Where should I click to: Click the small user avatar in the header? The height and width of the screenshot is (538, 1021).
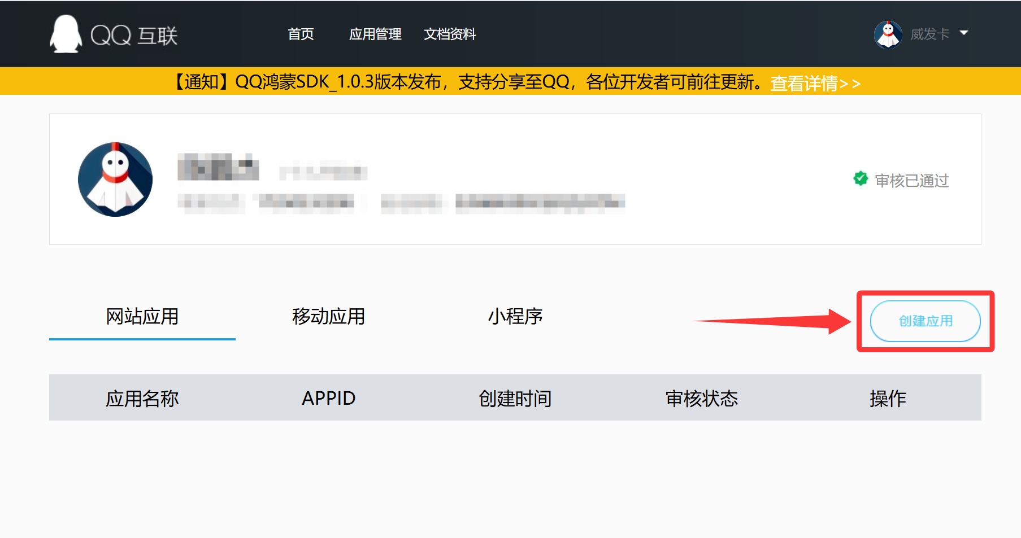point(888,34)
